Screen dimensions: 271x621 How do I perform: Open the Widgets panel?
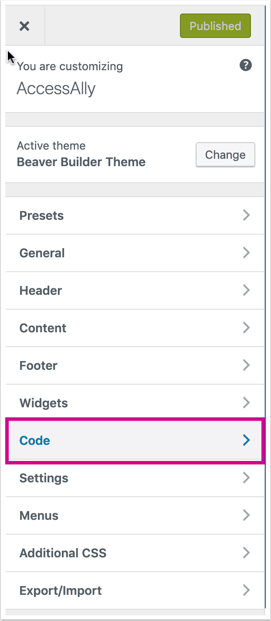(135, 403)
